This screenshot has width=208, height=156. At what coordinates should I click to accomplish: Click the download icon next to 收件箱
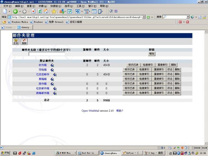pyautogui.click(x=52, y=65)
